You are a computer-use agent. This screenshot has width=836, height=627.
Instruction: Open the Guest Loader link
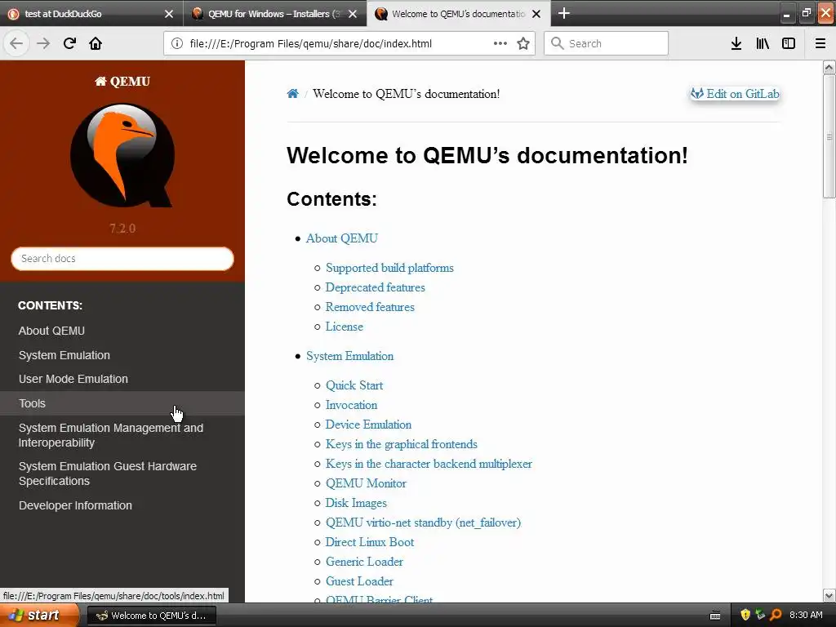[360, 581]
